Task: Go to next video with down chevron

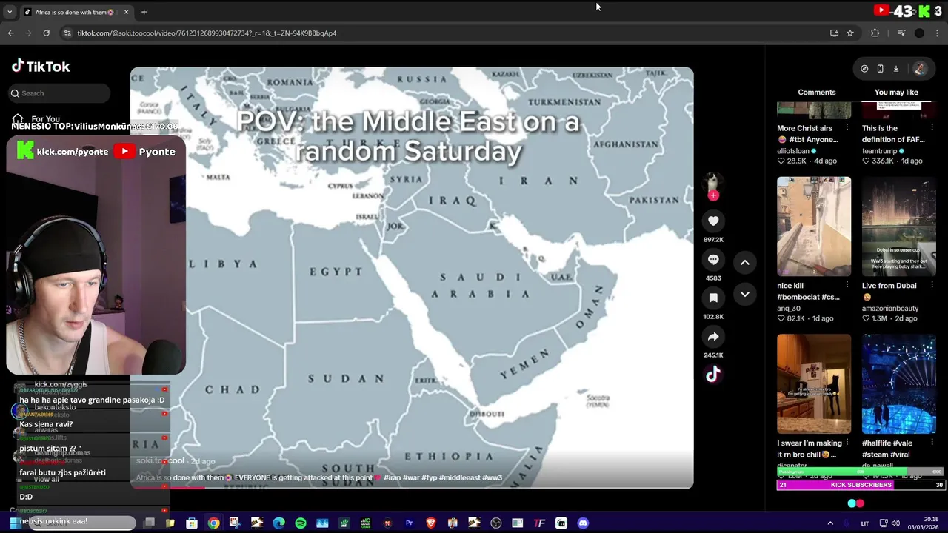Action: (x=745, y=294)
